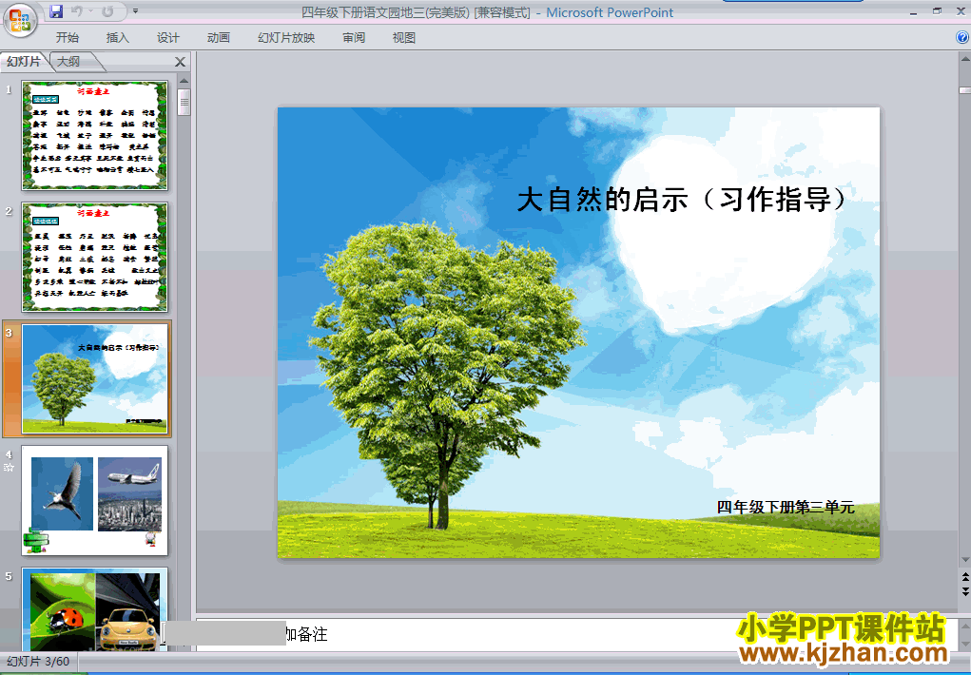The width and height of the screenshot is (971, 675).
Task: Click the 幻灯片 3/60 status bar indicator
Action: tap(38, 662)
